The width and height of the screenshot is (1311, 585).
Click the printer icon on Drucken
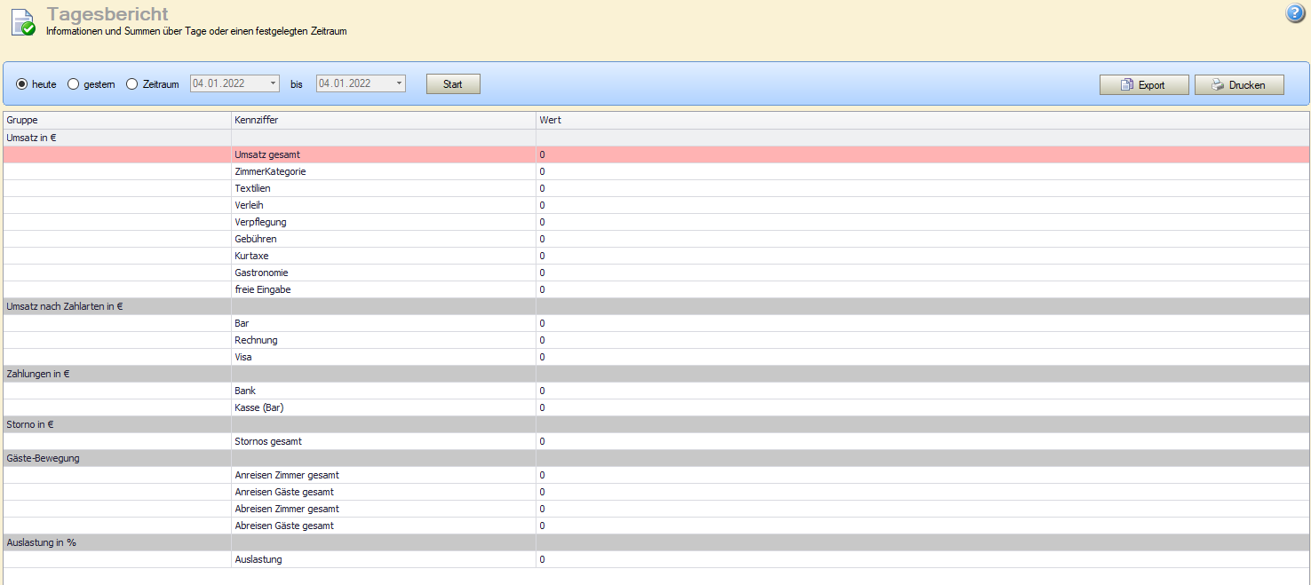pos(1217,85)
